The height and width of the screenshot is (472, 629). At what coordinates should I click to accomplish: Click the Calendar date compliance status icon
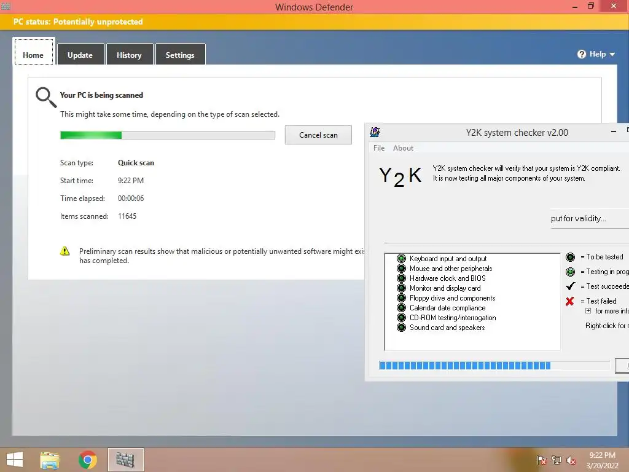(401, 308)
